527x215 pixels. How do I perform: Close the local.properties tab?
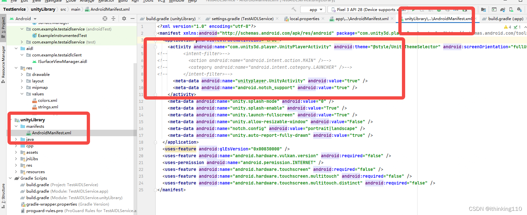pyautogui.click(x=323, y=19)
